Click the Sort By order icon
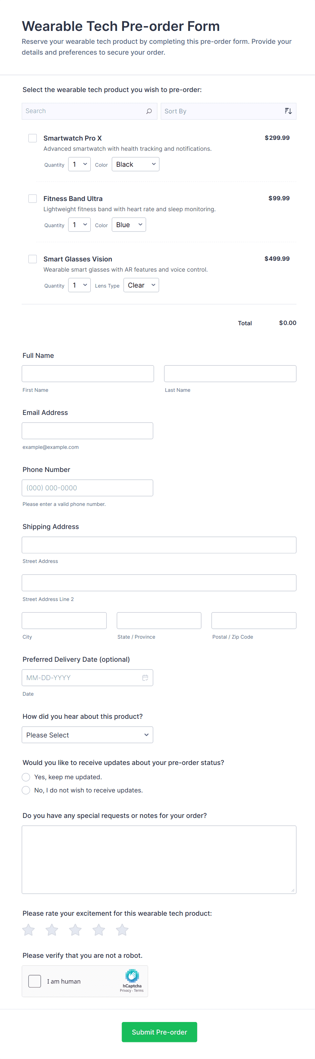The image size is (315, 1059). 288,111
